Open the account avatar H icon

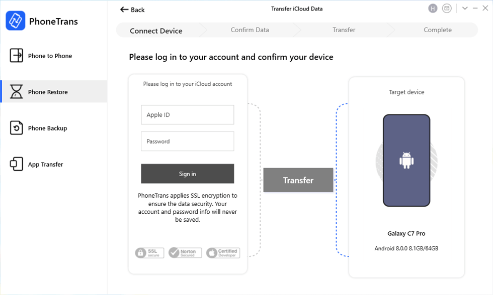(x=433, y=9)
